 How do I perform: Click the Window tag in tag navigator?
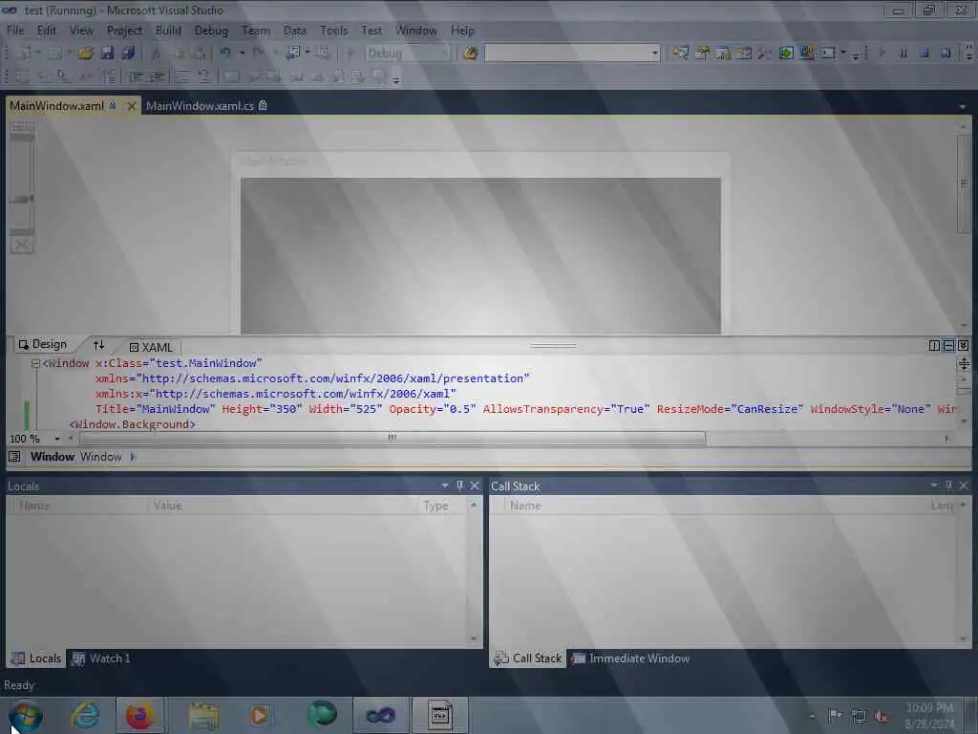click(x=53, y=457)
